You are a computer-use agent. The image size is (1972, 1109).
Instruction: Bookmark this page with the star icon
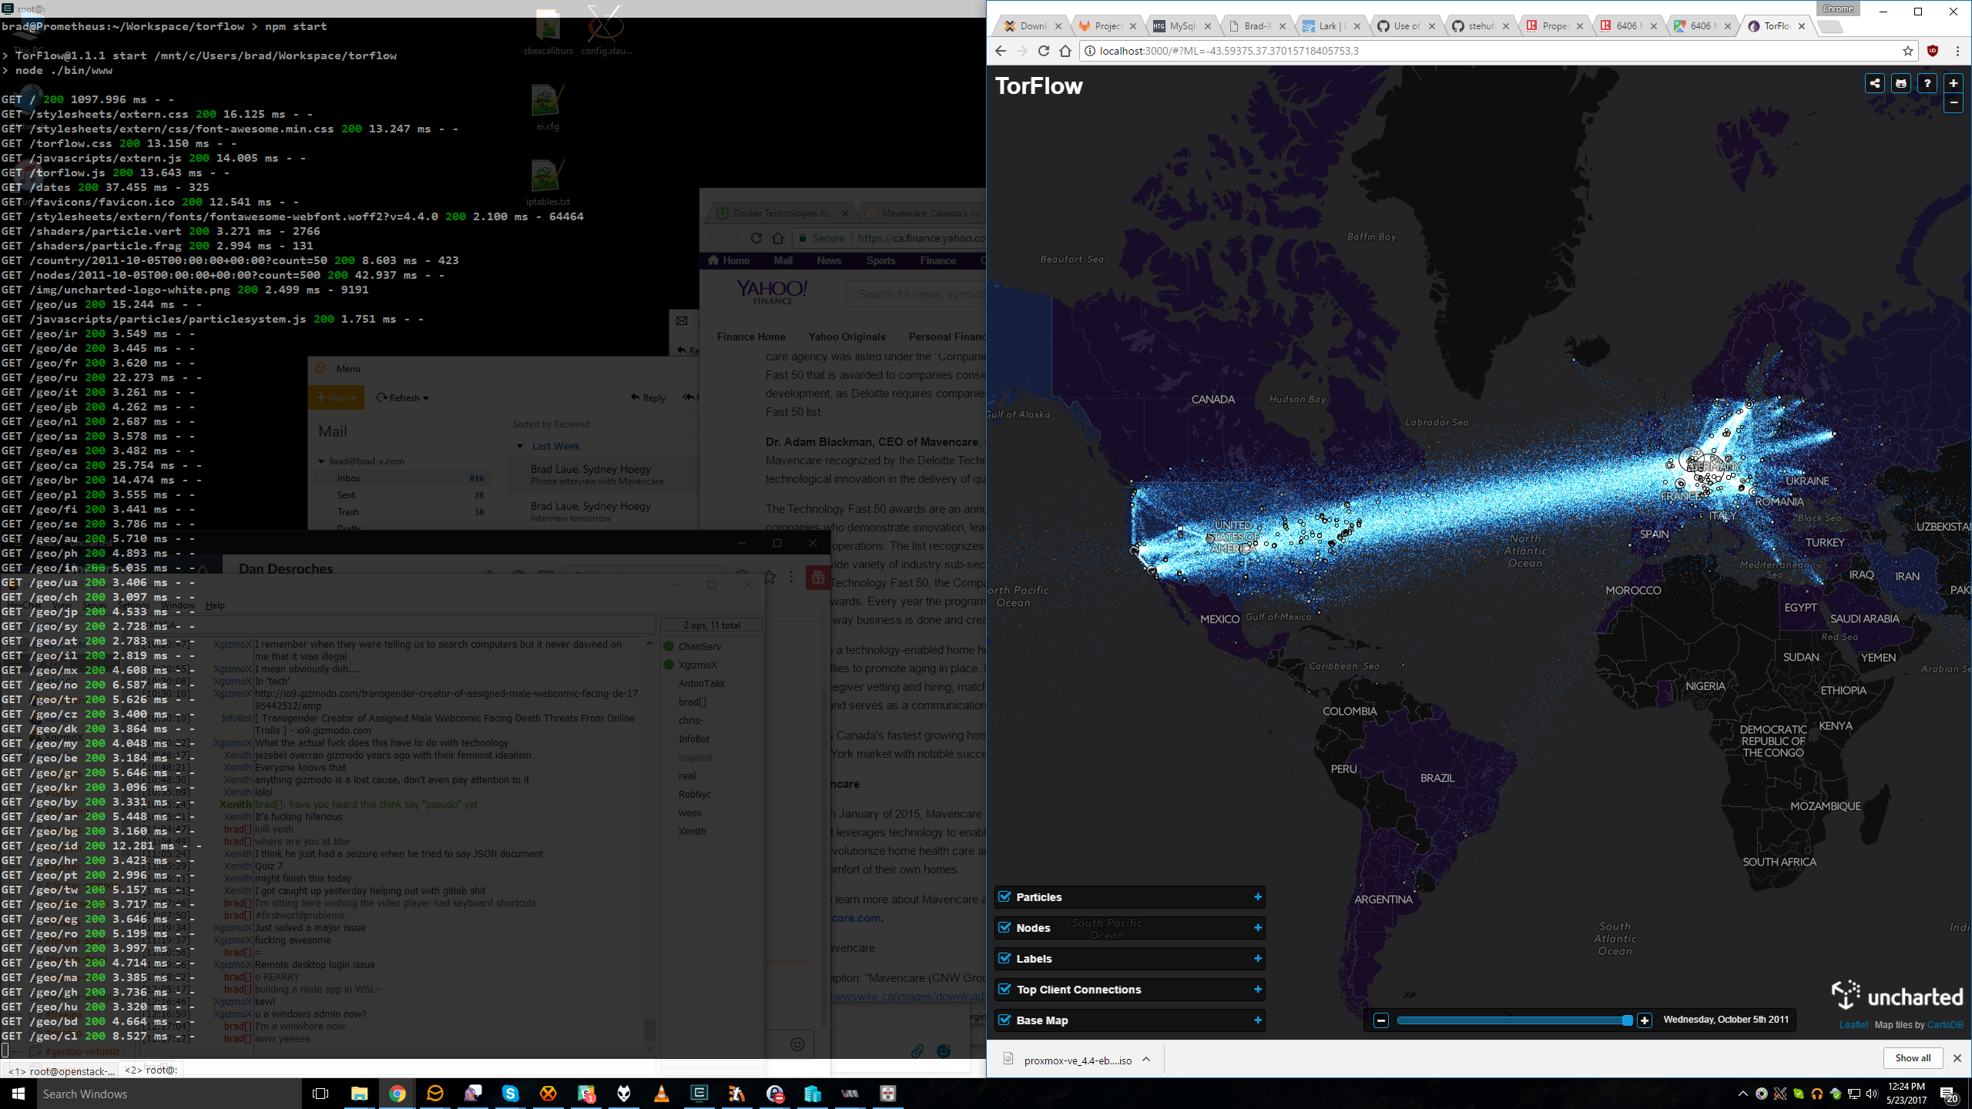1908,51
